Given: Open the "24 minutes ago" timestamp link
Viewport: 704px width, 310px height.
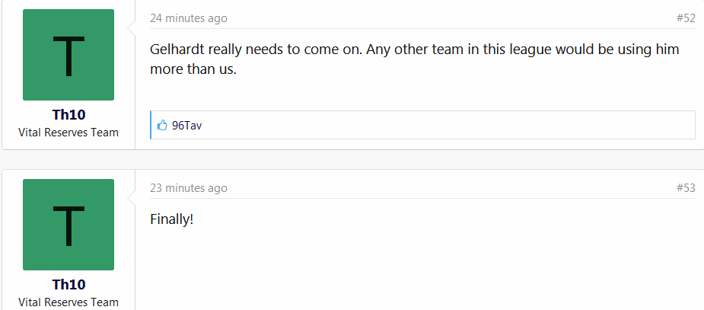Looking at the screenshot, I should click(x=188, y=18).
